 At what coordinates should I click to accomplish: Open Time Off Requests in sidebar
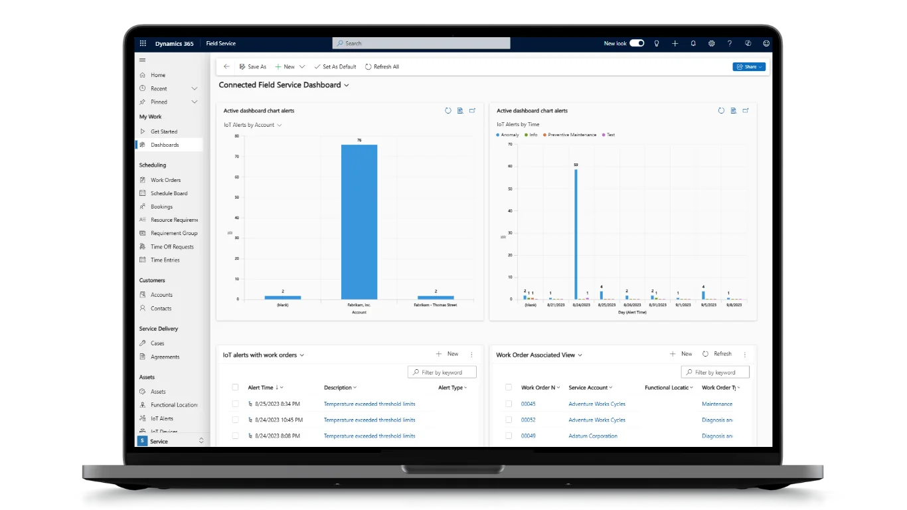point(172,246)
